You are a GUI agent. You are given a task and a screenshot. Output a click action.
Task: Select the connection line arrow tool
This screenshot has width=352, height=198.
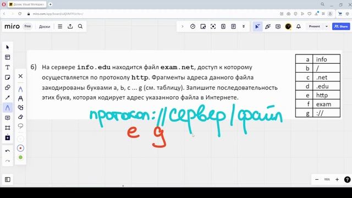[x=8, y=97]
